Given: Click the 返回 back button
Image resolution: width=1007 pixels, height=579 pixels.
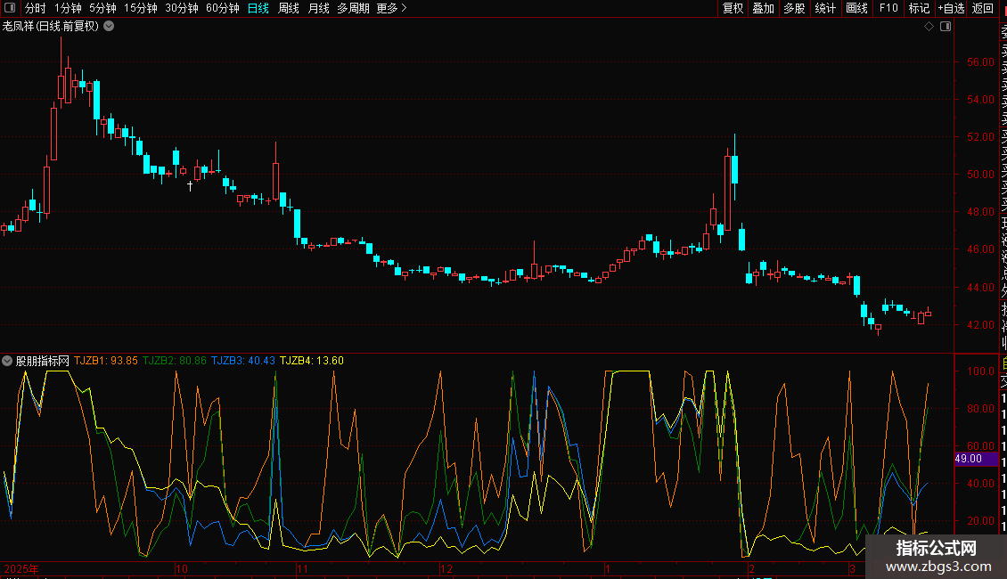Looking at the screenshot, I should click(983, 8).
